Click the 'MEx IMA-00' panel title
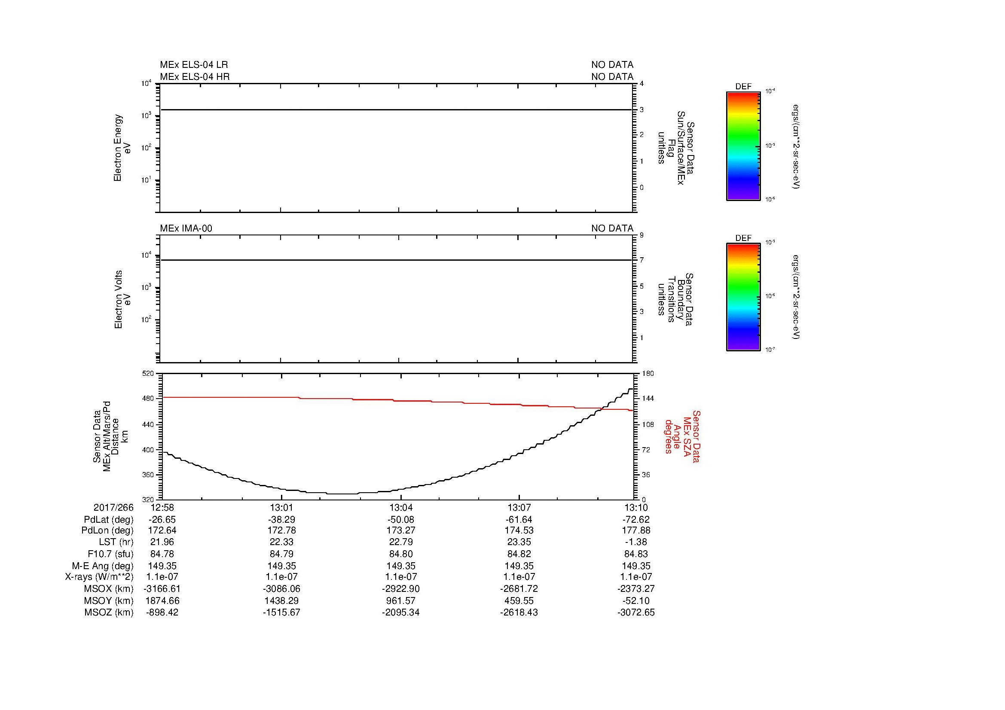Image resolution: width=1005 pixels, height=710 pixels. click(186, 229)
